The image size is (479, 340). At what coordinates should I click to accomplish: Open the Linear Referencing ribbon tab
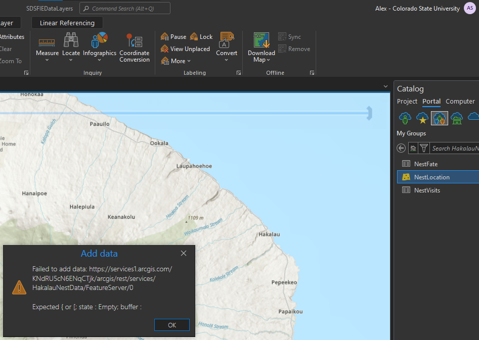pos(67,23)
